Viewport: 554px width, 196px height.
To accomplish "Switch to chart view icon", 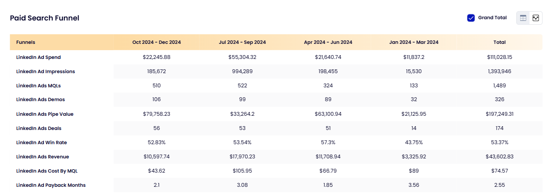I will 536,18.
